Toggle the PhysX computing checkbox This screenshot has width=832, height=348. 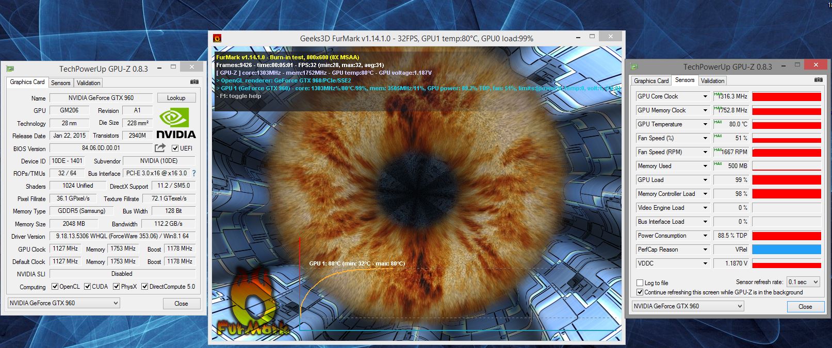pyautogui.click(x=116, y=287)
